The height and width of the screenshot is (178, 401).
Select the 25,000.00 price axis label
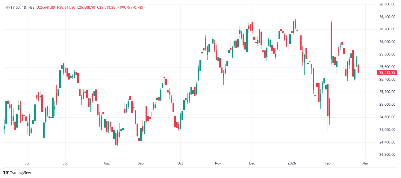click(x=387, y=104)
